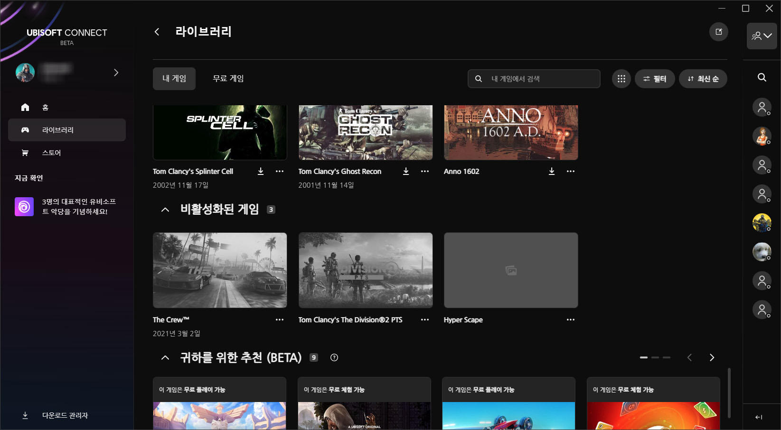Image resolution: width=781 pixels, height=430 pixels.
Task: Open the Hyper Scape placeholder thumbnail
Action: (511, 270)
